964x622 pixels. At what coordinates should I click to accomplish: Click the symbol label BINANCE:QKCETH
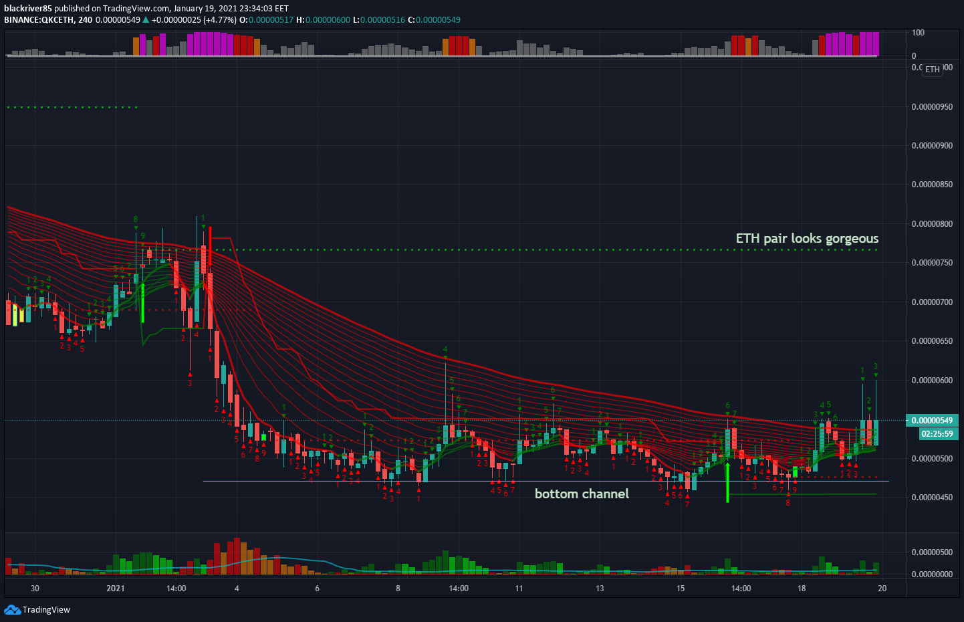pyautogui.click(x=39, y=19)
